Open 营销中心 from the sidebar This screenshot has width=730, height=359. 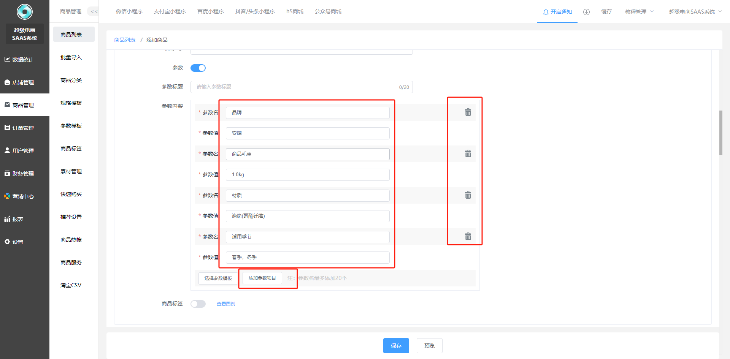tap(23, 196)
